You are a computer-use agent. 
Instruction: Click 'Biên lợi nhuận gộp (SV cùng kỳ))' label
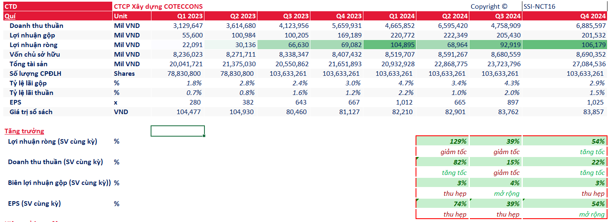click(x=59, y=183)
